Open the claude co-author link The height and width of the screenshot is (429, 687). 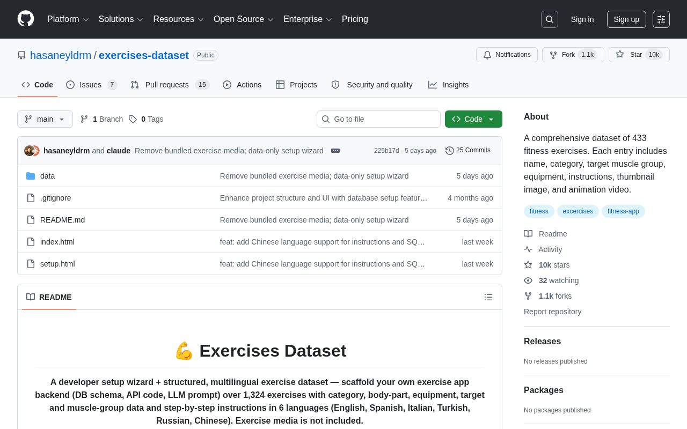click(119, 151)
